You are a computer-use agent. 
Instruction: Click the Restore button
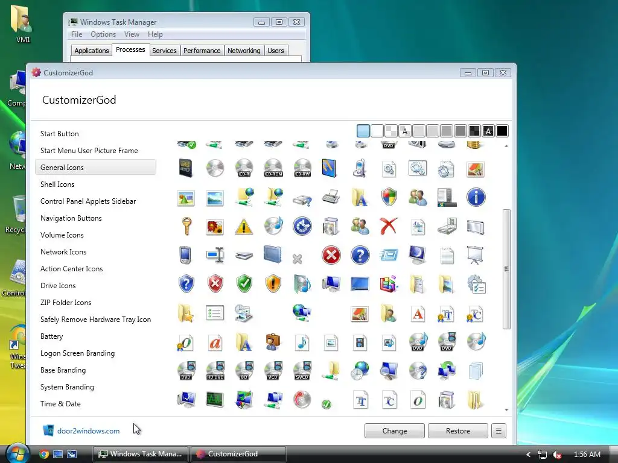[458, 430]
